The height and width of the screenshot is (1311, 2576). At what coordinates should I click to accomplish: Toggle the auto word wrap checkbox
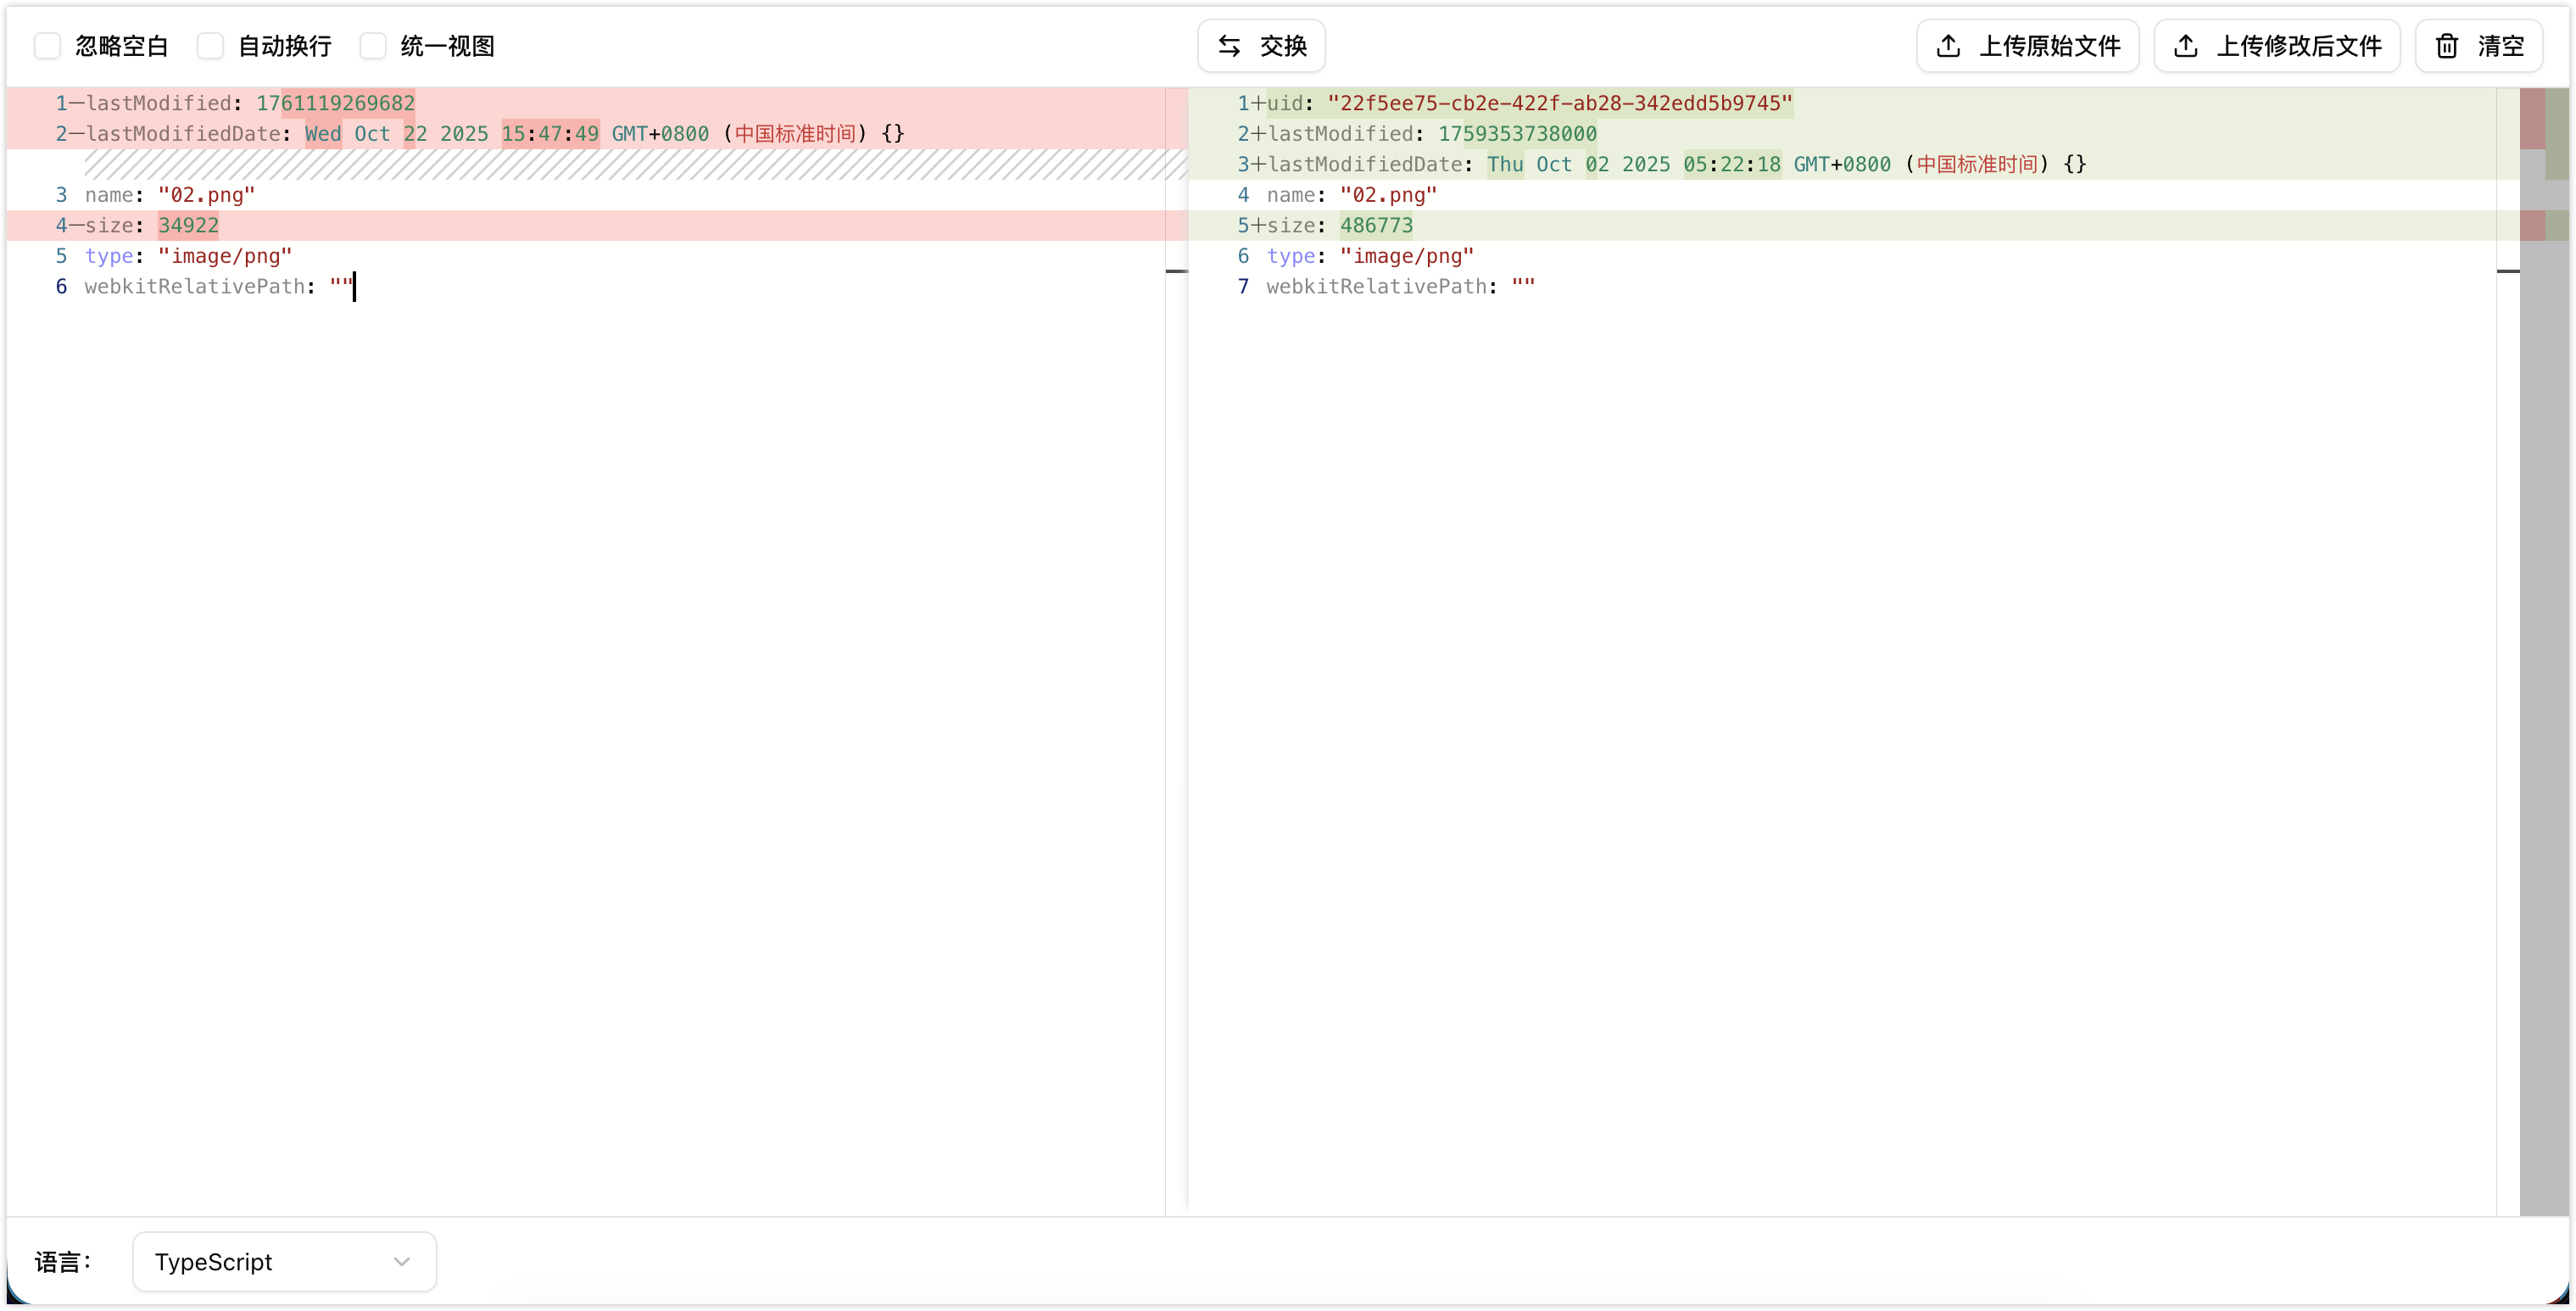[210, 46]
